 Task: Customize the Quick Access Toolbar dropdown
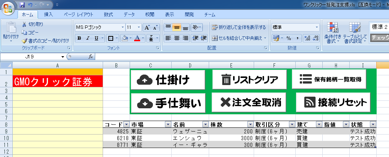pos(57,4)
